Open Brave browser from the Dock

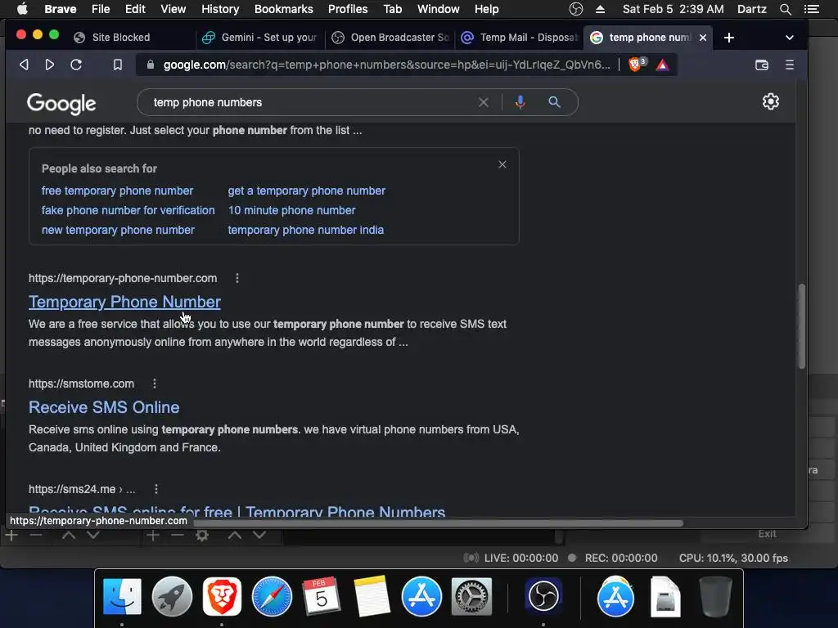point(222,596)
